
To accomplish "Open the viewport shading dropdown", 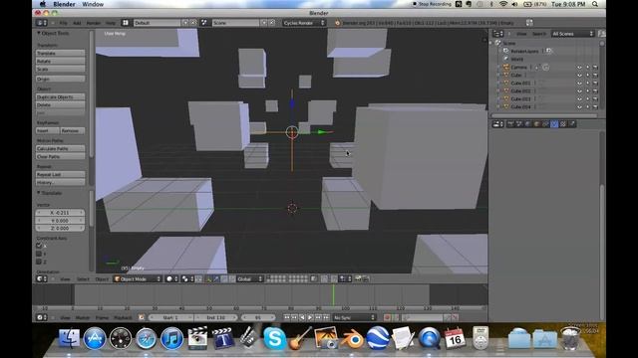I will coord(172,278).
